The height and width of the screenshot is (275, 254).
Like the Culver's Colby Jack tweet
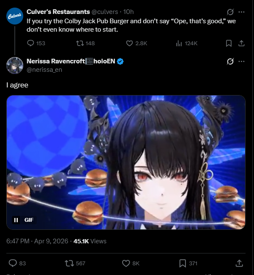click(137, 44)
